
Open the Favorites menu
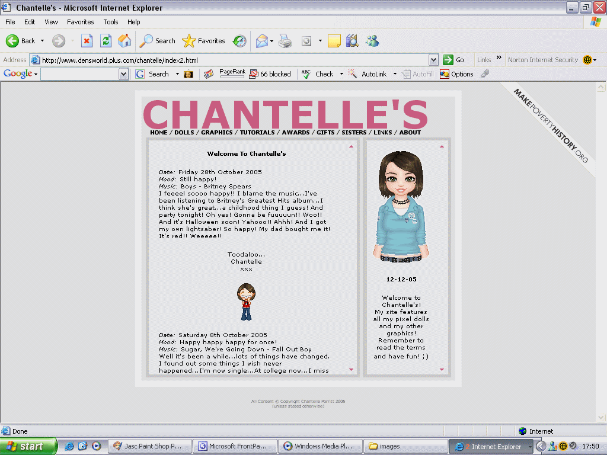(x=80, y=22)
